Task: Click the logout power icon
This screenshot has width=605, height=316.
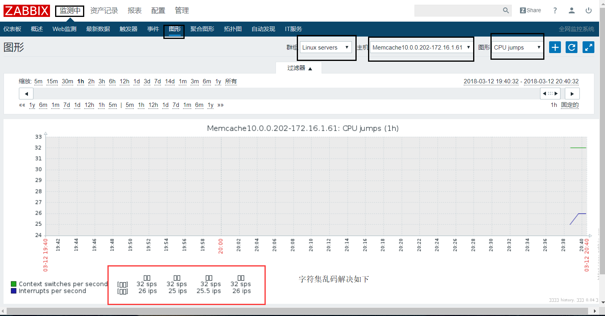Action: pos(588,11)
